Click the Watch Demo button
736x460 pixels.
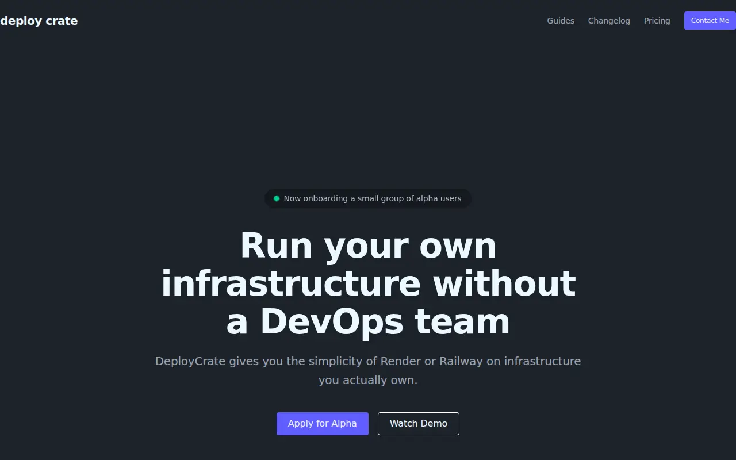tap(419, 424)
